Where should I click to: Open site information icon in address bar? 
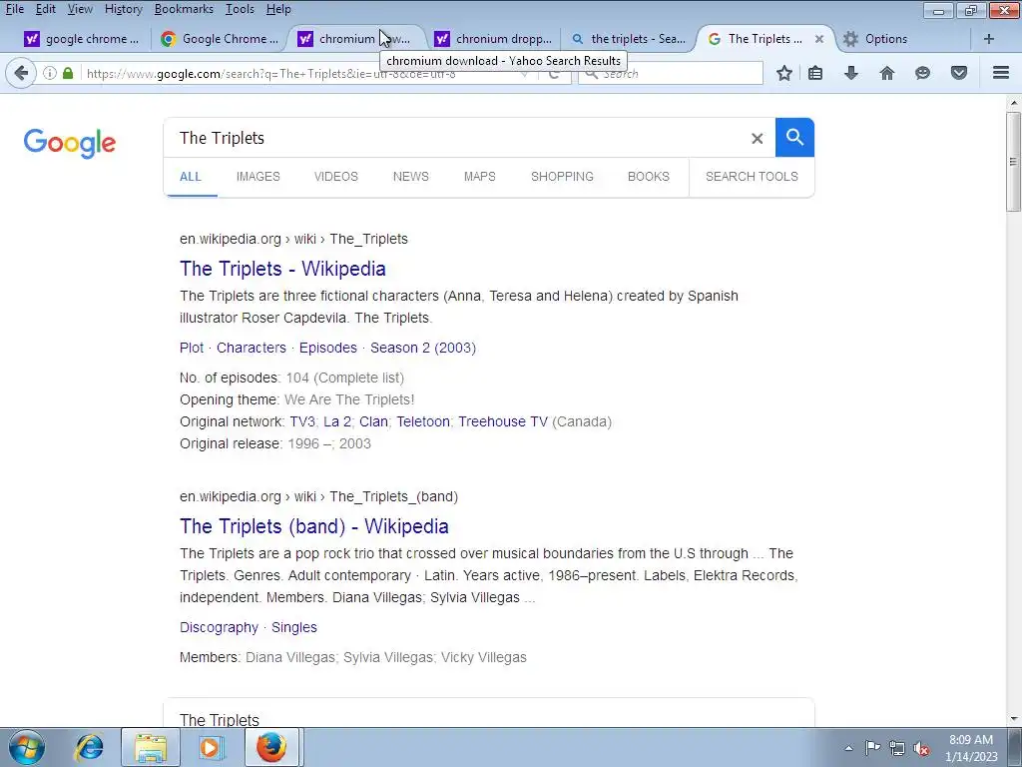click(50, 73)
